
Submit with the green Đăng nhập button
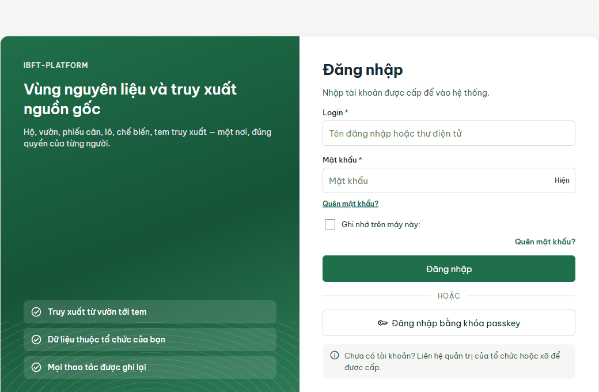pos(449,269)
